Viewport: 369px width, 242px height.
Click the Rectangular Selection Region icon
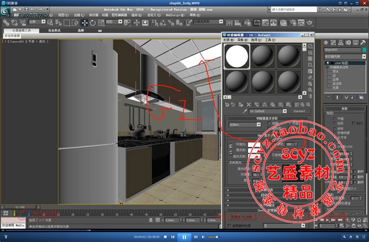(x=67, y=22)
